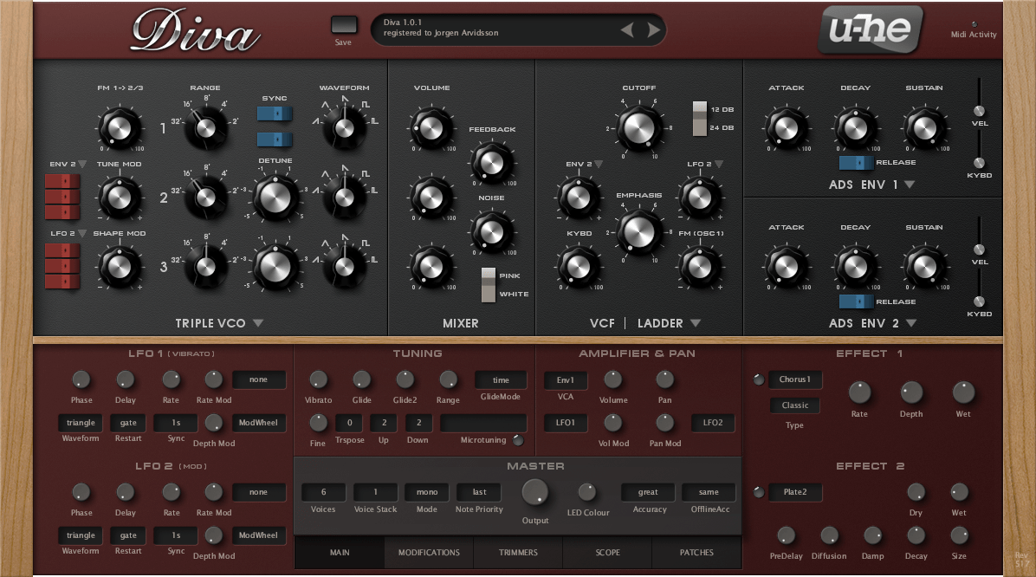This screenshot has width=1036, height=577.
Task: Toggle the 12 dB / 24 dB filter switch
Action: [x=700, y=119]
